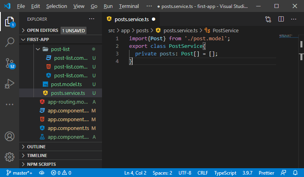Viewport: 304px width, 177px height.
Task: Open the Edit menu
Action: 35,6
